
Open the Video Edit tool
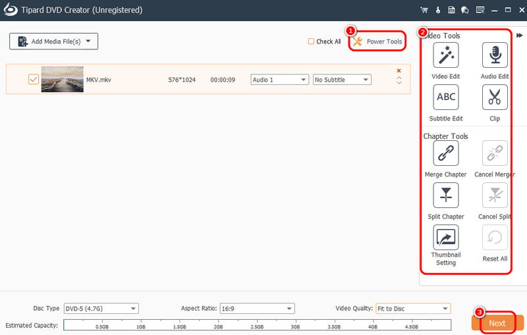pyautogui.click(x=446, y=55)
